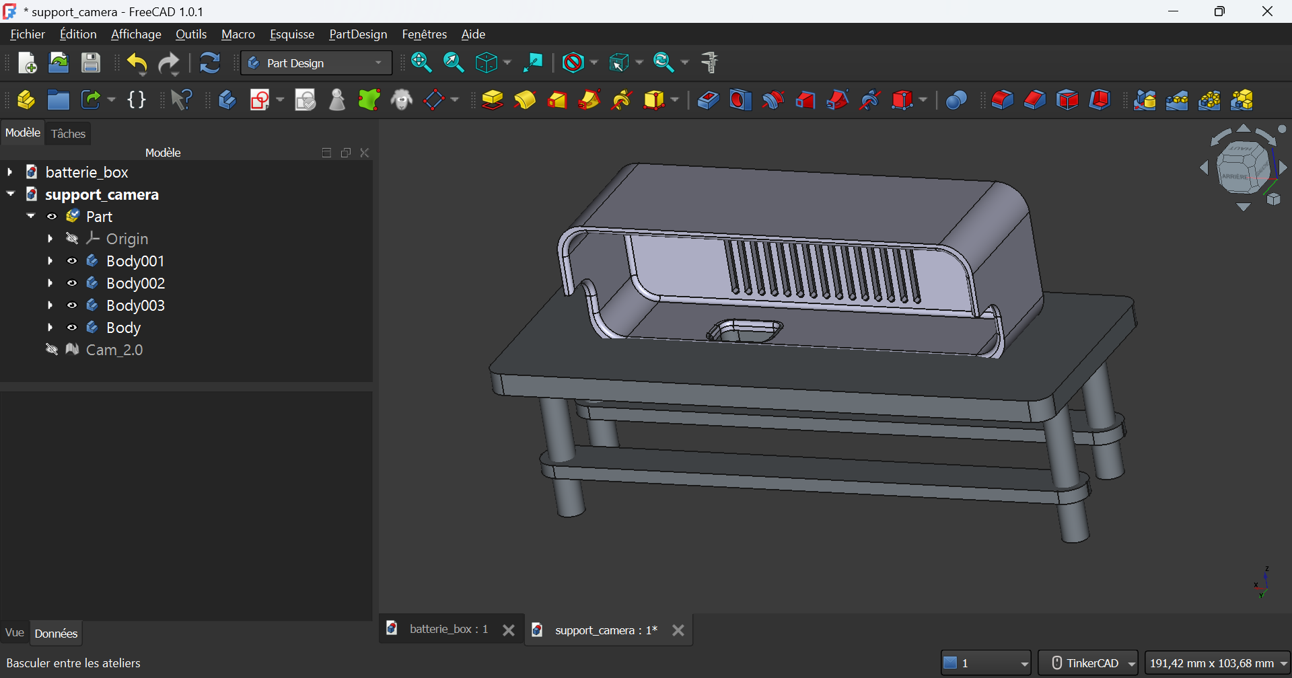The height and width of the screenshot is (678, 1292).
Task: Toggle visibility of the Part container
Action: click(52, 217)
